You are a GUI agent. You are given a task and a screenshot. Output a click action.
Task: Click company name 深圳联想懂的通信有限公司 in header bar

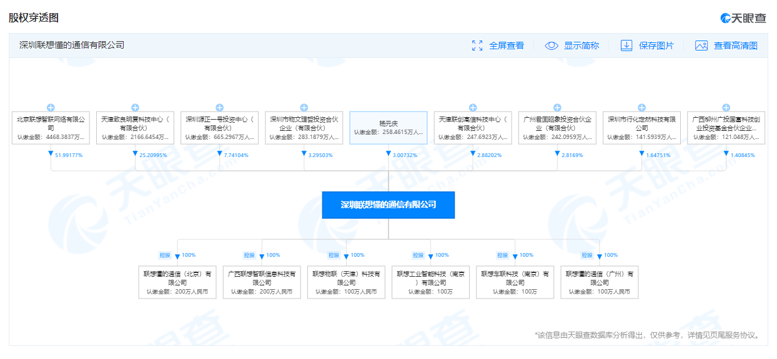click(x=72, y=45)
